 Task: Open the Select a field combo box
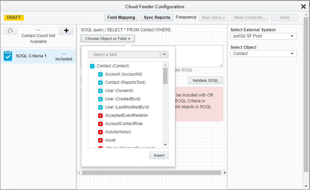(x=128, y=55)
